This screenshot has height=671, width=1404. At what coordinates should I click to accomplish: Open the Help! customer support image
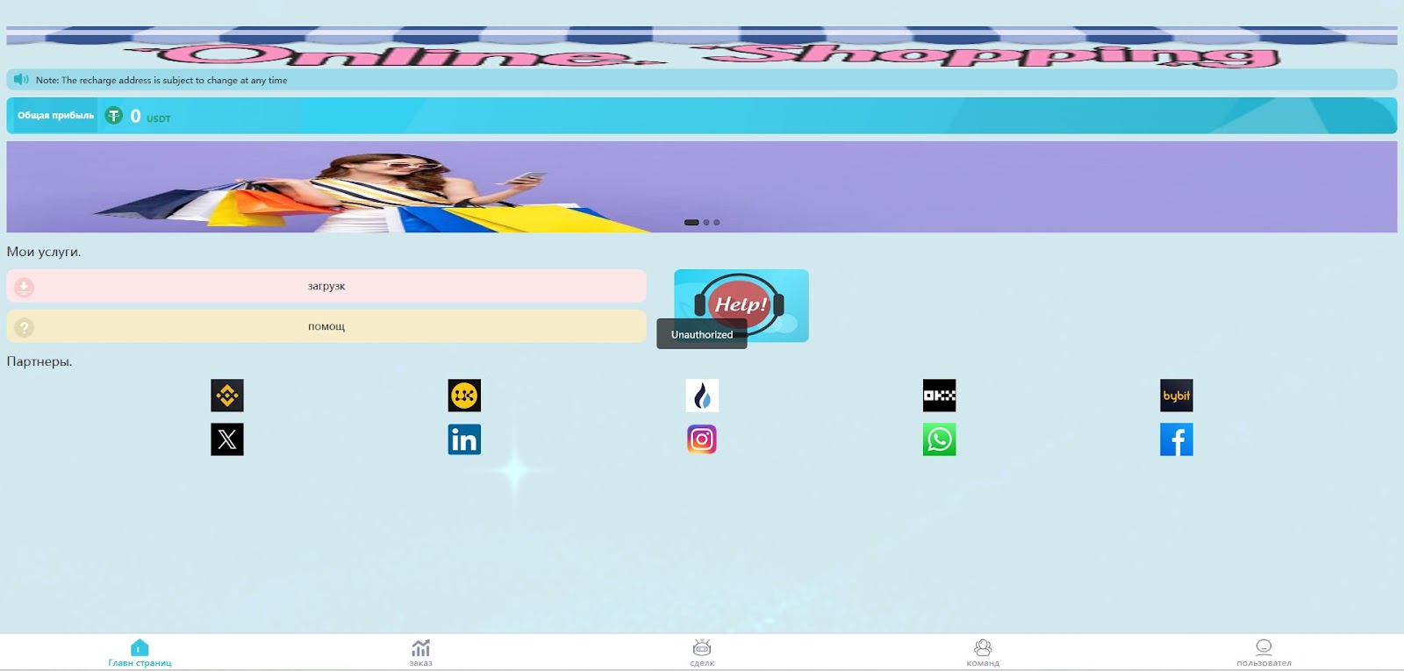741,305
